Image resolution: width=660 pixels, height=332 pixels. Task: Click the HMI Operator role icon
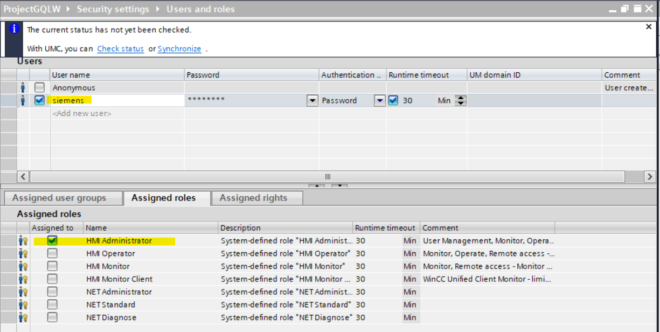(23, 253)
